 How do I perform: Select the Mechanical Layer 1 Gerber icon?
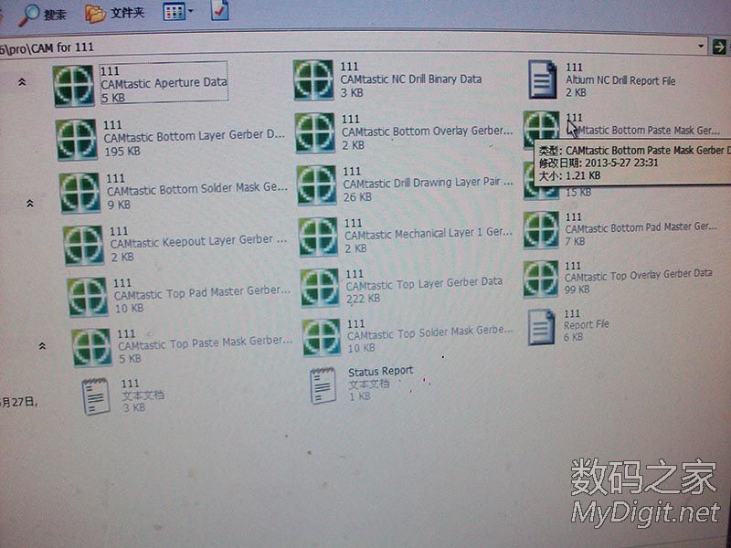point(318,237)
